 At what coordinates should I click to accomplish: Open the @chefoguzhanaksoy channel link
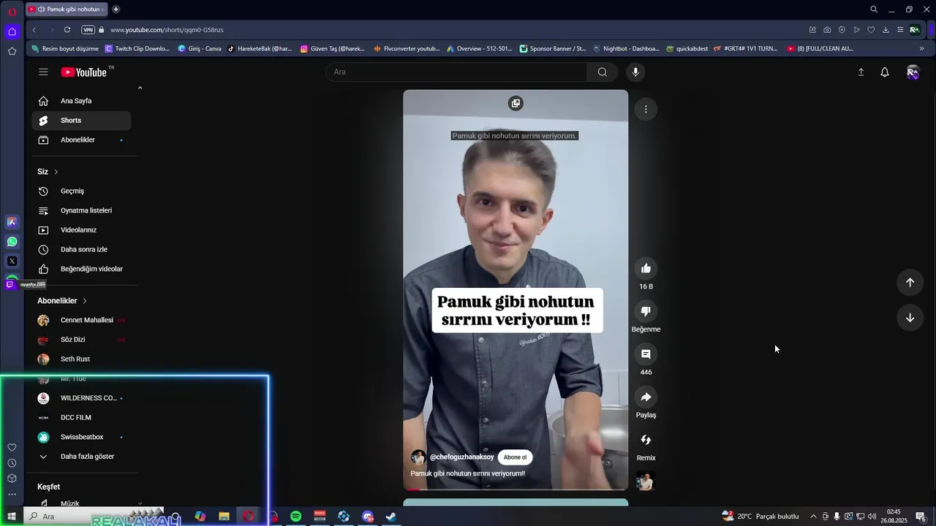[x=462, y=457]
